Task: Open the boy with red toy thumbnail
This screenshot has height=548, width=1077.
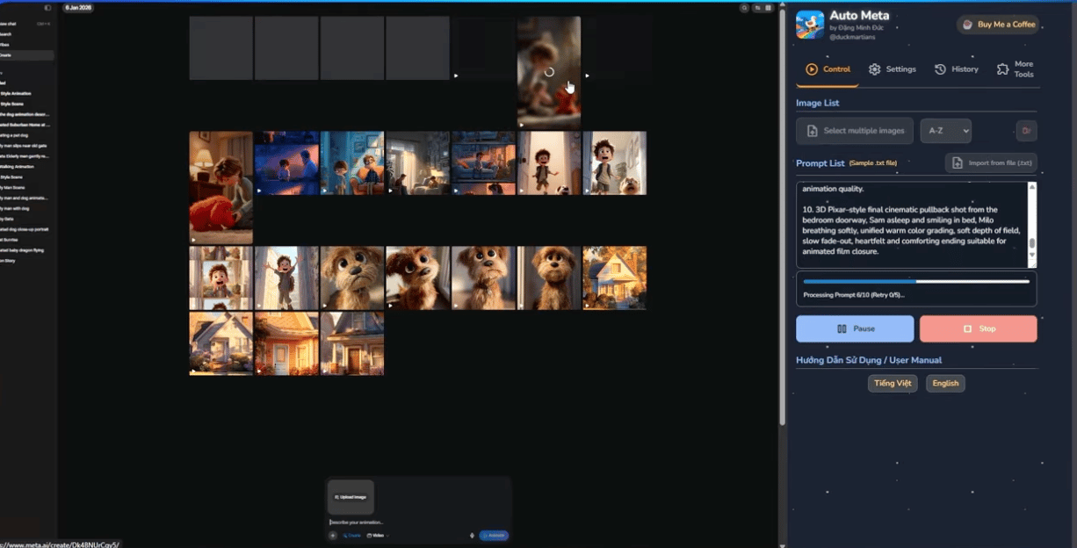Action: pyautogui.click(x=221, y=188)
